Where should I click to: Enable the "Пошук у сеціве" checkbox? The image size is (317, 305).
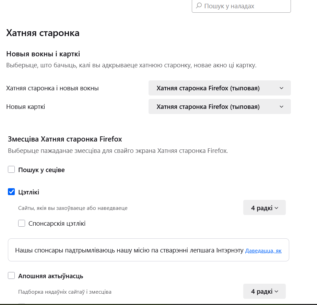pyautogui.click(x=11, y=169)
